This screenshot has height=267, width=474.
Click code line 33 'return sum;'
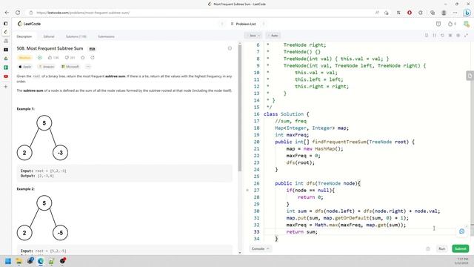[301, 232]
